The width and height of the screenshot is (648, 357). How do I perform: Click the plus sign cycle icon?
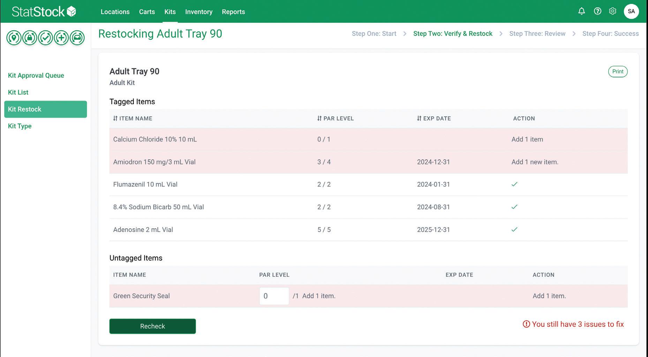coord(61,38)
